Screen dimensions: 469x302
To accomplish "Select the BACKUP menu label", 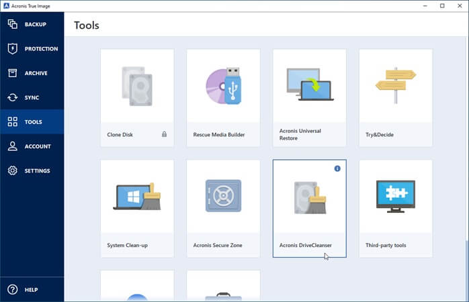I will [36, 24].
